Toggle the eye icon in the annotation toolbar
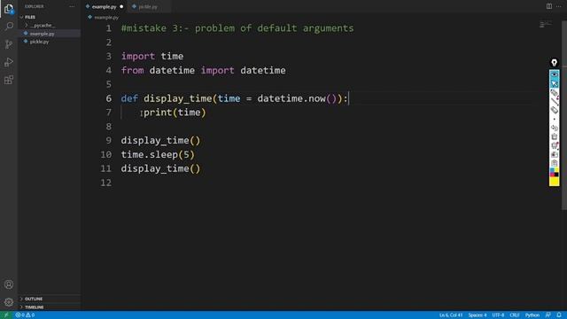This screenshot has height=319, width=567. click(x=554, y=74)
